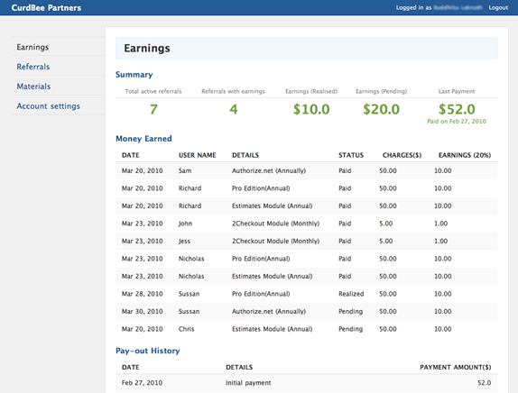The width and height of the screenshot is (518, 393).
Task: Click the total active referrals value 7
Action: [x=153, y=109]
